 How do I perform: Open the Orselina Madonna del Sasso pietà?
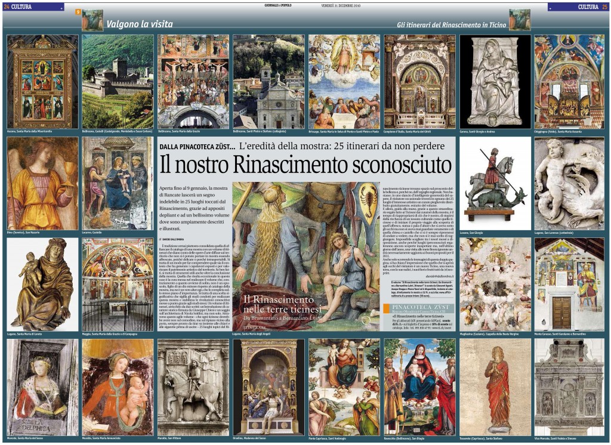(x=269, y=387)
